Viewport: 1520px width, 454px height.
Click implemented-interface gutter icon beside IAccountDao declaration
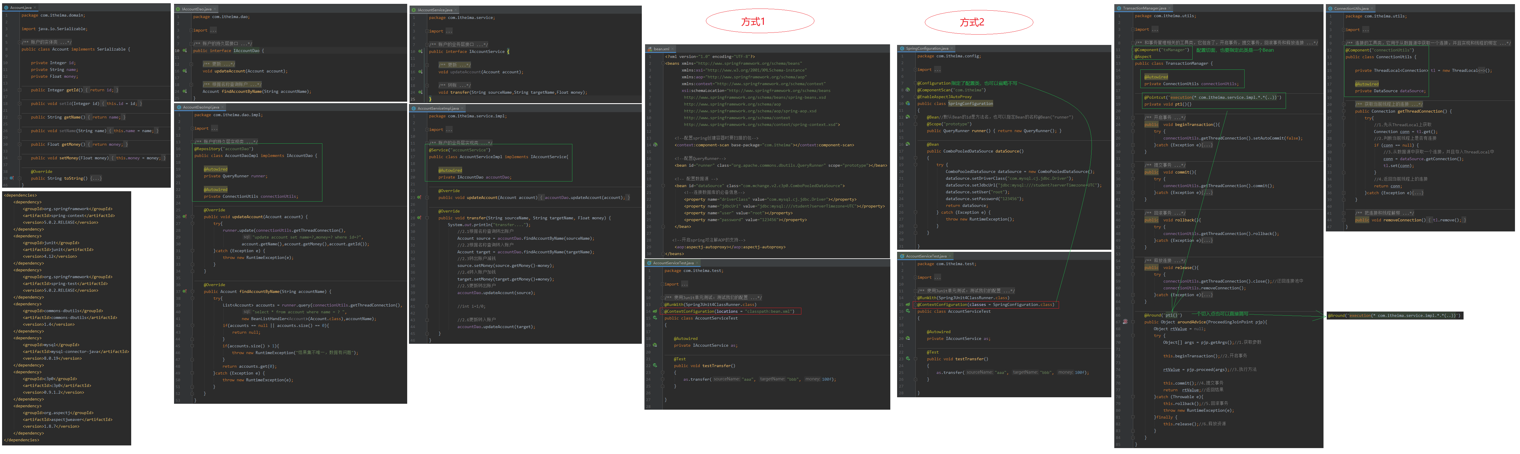pyautogui.click(x=184, y=51)
